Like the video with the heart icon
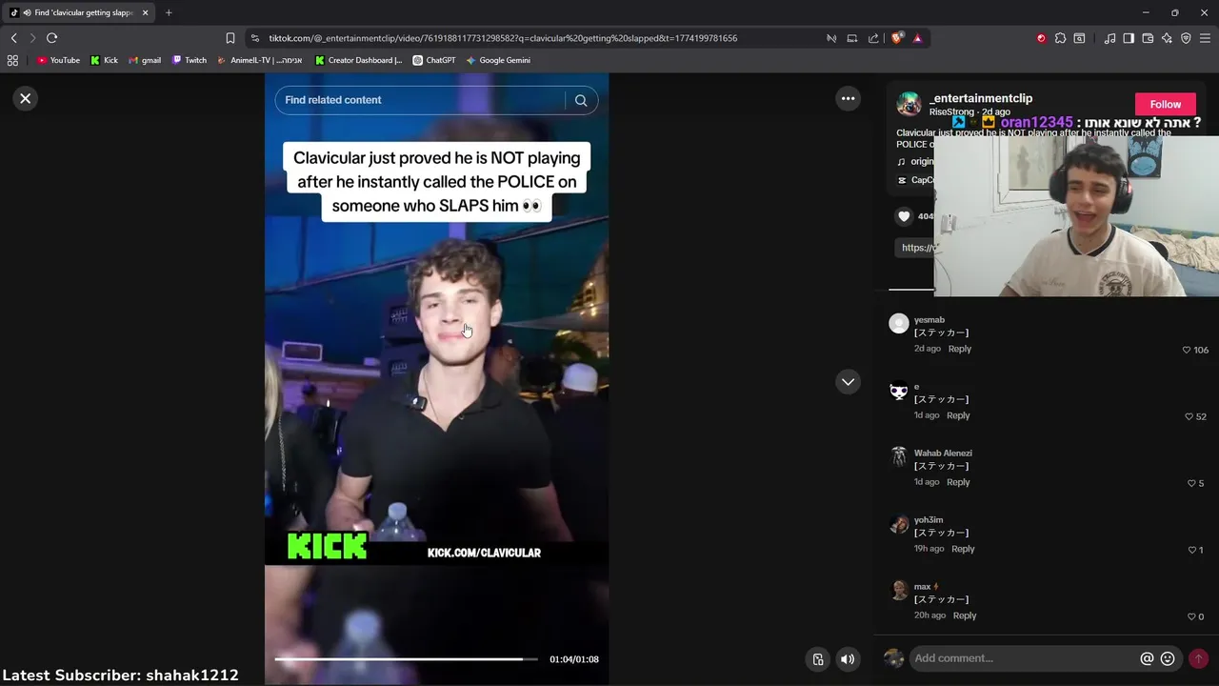 pos(904,216)
